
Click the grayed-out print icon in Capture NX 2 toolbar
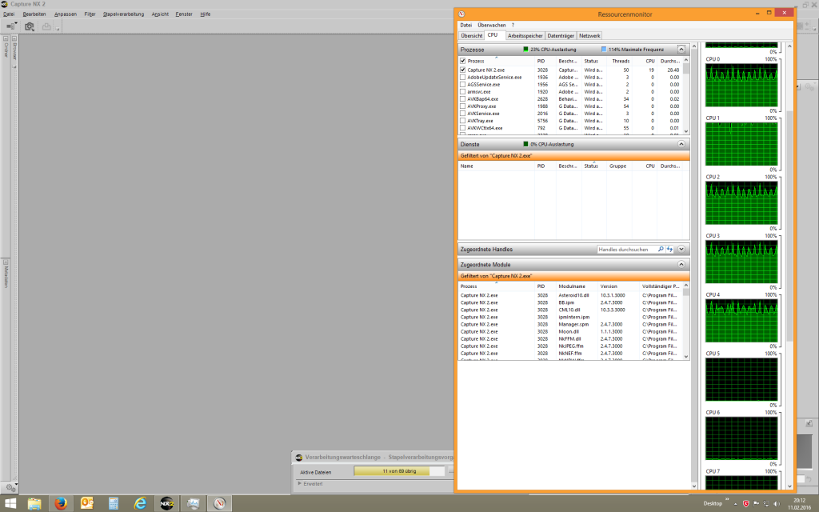(x=46, y=26)
